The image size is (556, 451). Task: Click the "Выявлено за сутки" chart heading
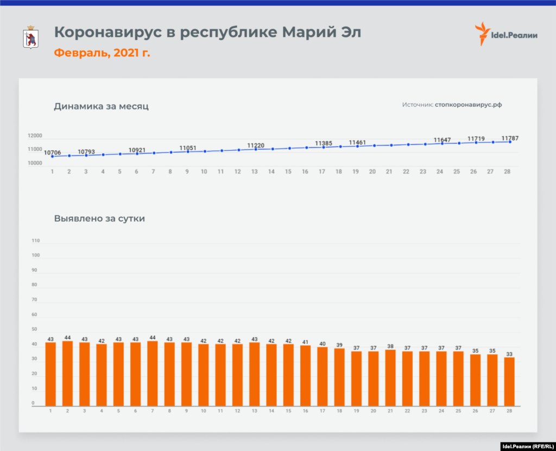(x=99, y=219)
